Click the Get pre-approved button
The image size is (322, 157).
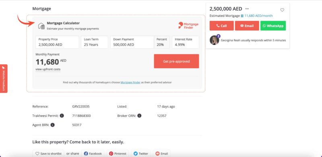coord(176,61)
